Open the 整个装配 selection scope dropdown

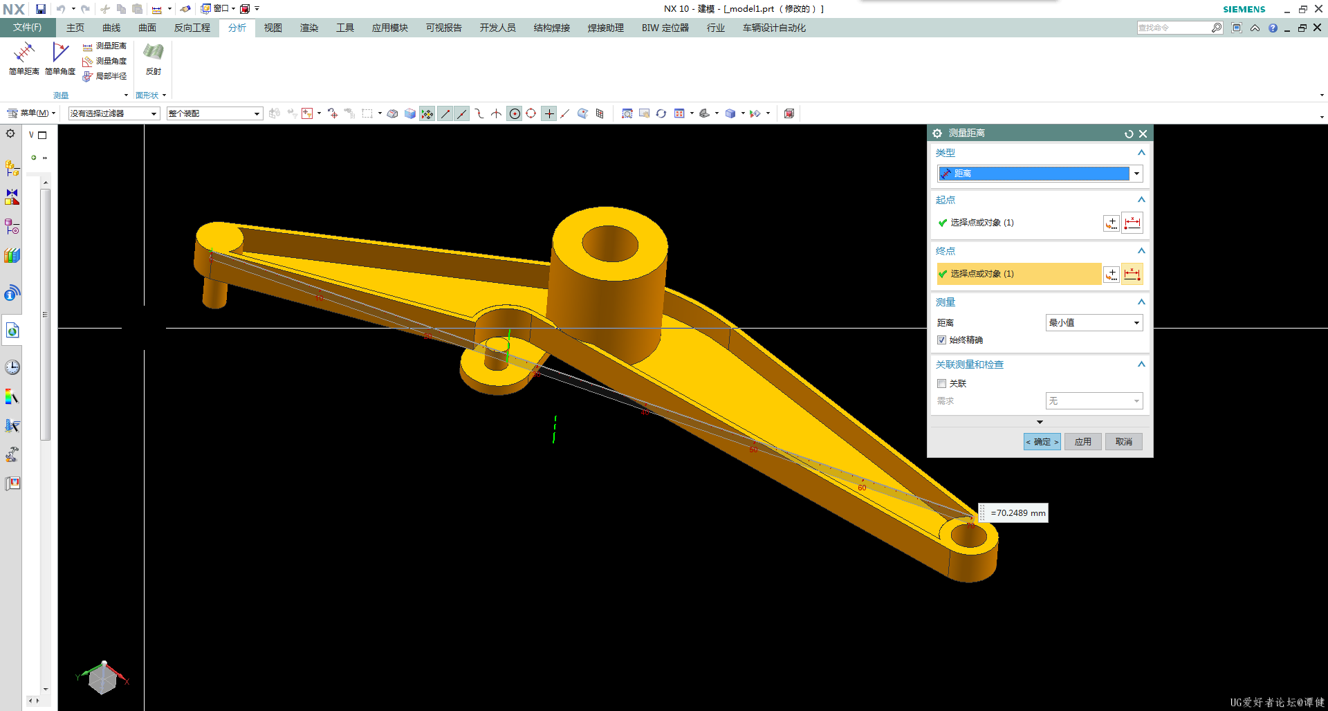(214, 113)
